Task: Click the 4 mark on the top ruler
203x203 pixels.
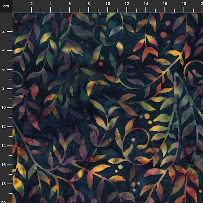Action: point(50,3)
